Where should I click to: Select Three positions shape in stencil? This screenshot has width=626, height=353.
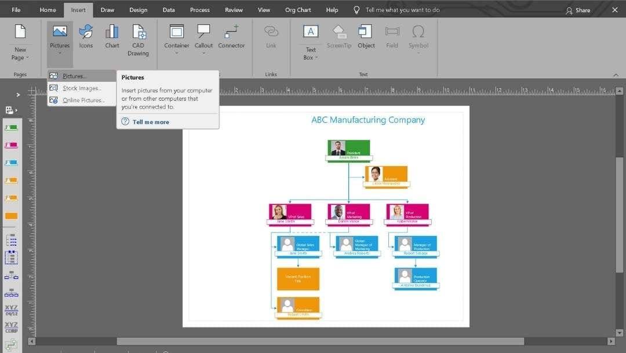pos(11,293)
